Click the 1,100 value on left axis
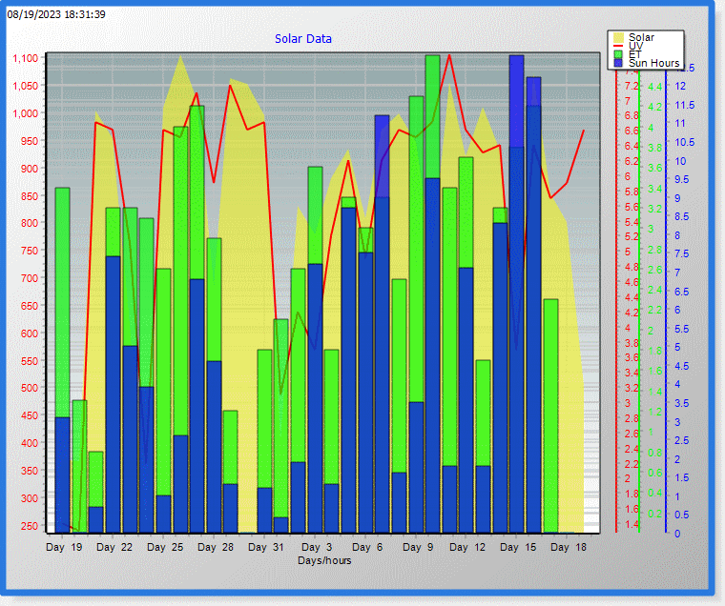 click(x=26, y=58)
